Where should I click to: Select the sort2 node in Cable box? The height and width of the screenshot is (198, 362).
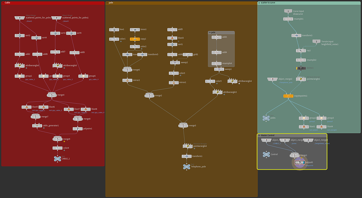[20, 36]
